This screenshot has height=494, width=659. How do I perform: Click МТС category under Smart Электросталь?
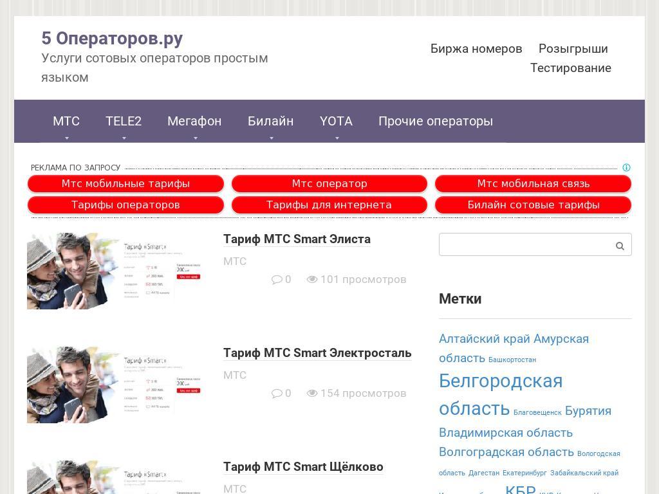pos(234,375)
